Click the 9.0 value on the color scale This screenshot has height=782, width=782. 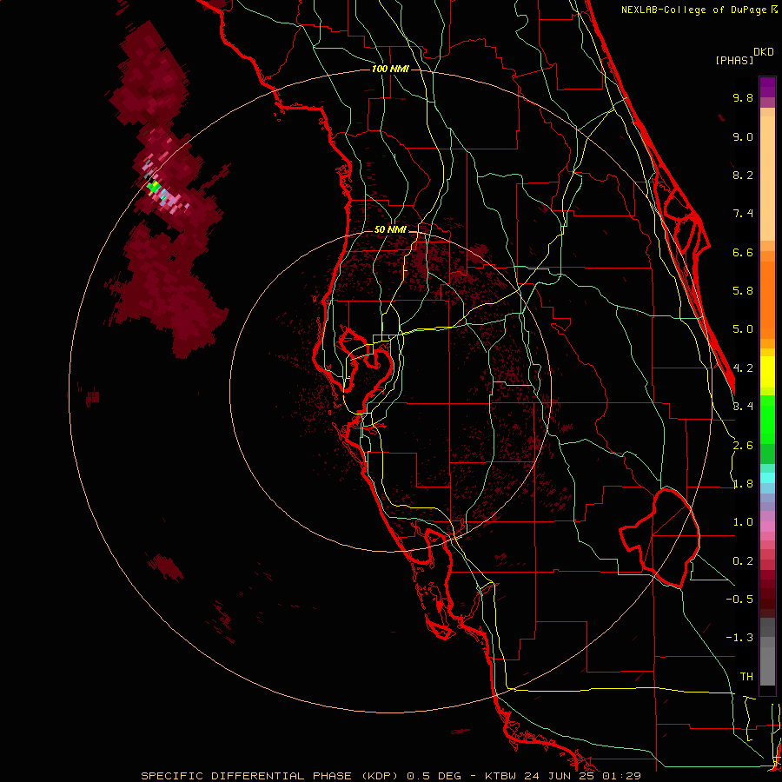point(743,136)
